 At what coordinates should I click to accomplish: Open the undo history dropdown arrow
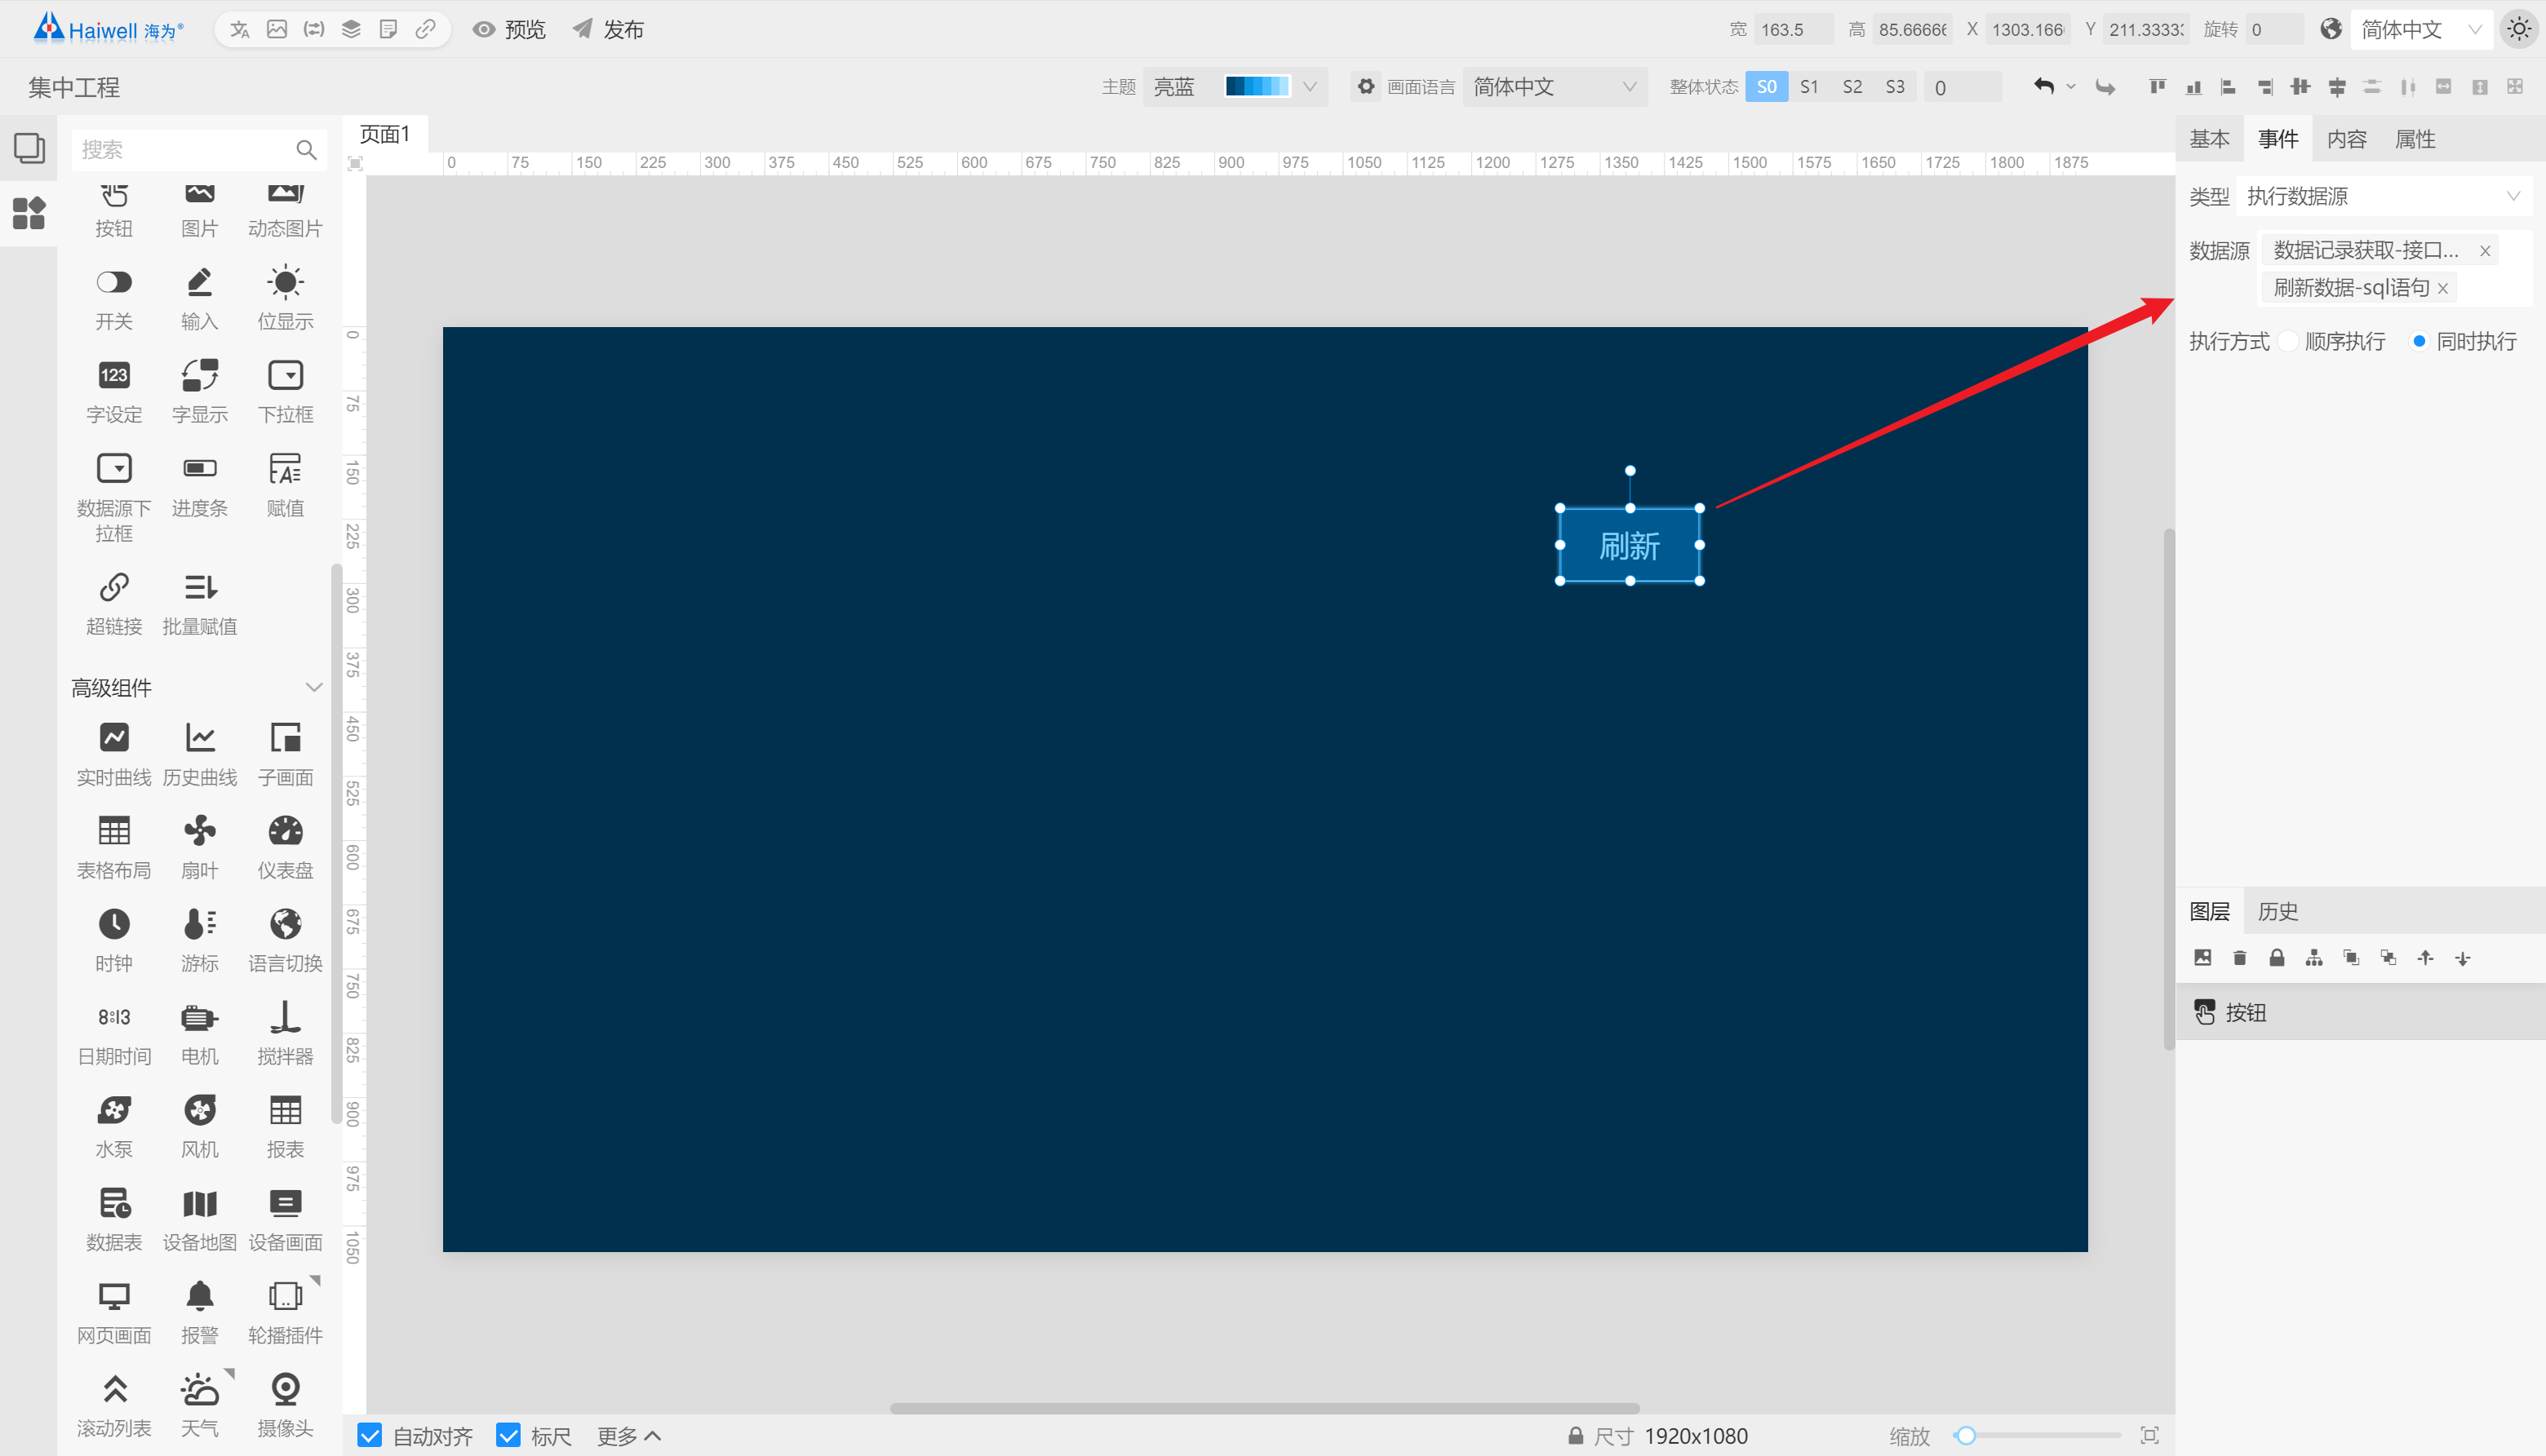pos(2071,87)
